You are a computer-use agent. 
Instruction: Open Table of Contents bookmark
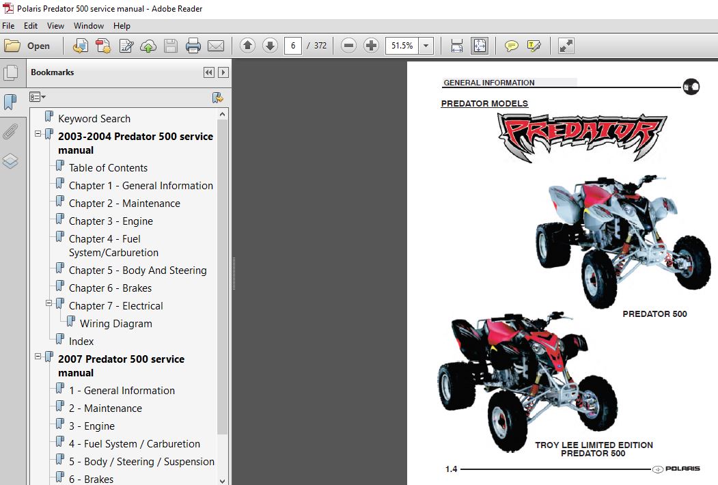108,167
